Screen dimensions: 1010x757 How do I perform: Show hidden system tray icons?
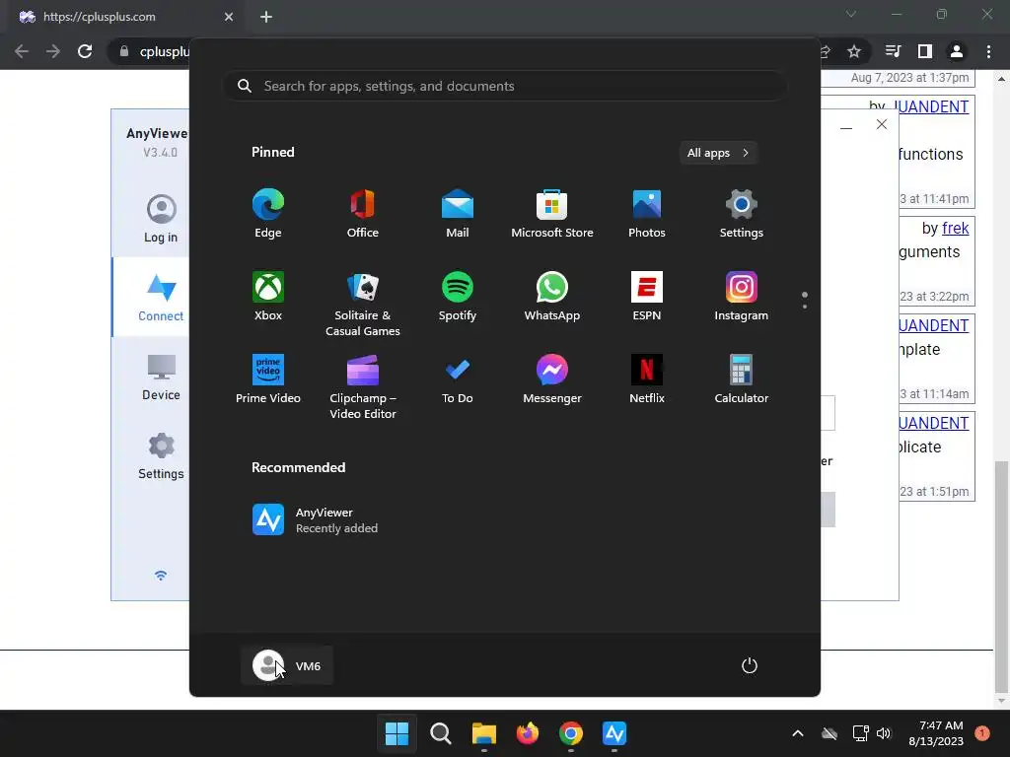[x=797, y=733]
